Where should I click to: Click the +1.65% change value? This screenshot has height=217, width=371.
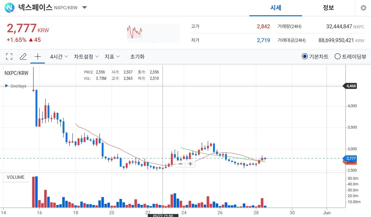pos(16,40)
